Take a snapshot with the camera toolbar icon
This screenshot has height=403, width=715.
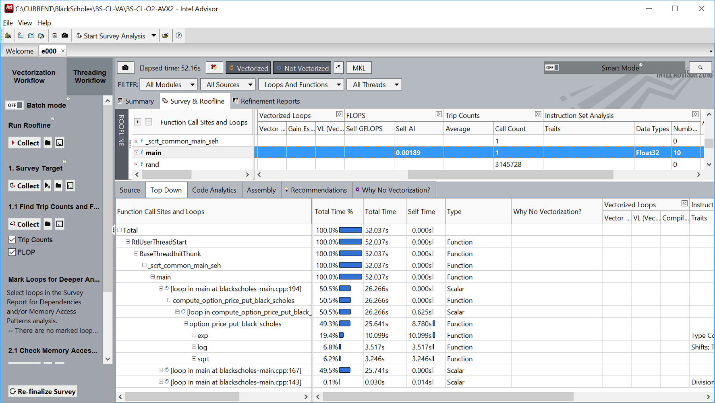tap(65, 35)
